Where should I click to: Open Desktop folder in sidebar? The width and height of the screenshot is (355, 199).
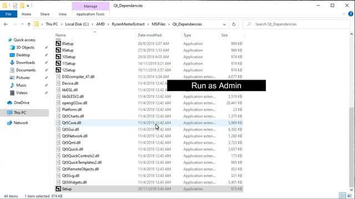coord(23,55)
